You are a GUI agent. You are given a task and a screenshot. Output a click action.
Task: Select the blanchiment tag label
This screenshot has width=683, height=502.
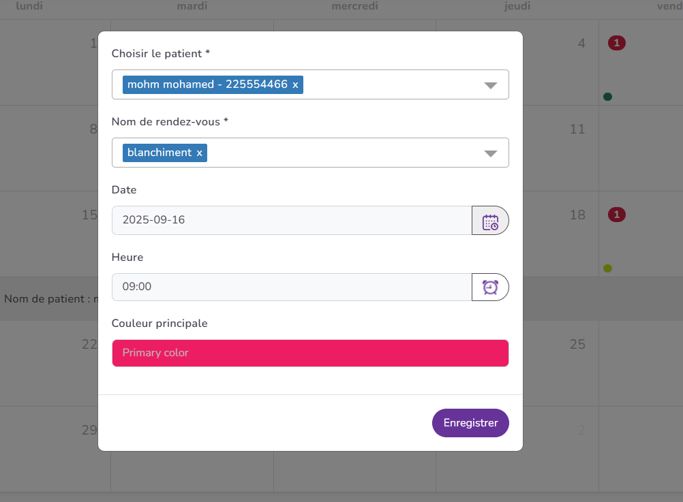(159, 153)
